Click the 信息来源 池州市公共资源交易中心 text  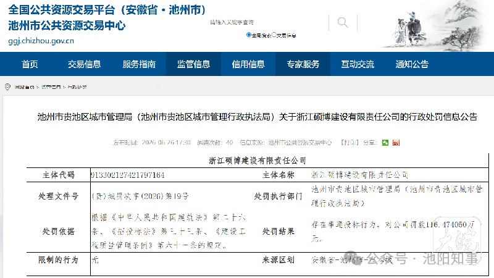pyautogui.click(x=285, y=143)
